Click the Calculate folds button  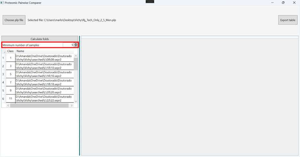tap(39, 39)
